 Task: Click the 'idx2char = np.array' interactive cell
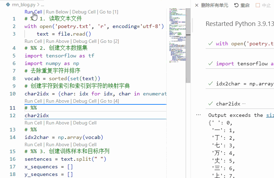coord(240,84)
